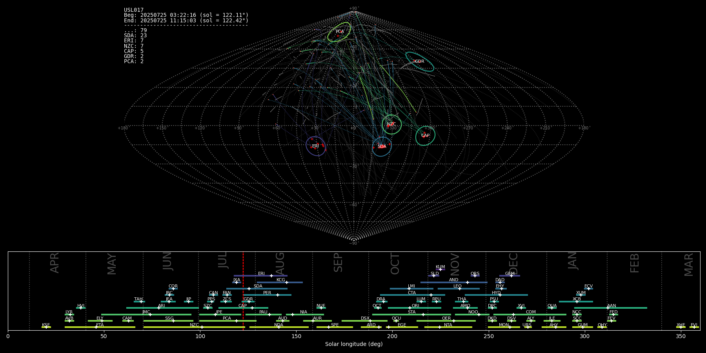The image size is (706, 353).
Task: Click the ECV shower label in the timeline
Action: [x=588, y=286]
